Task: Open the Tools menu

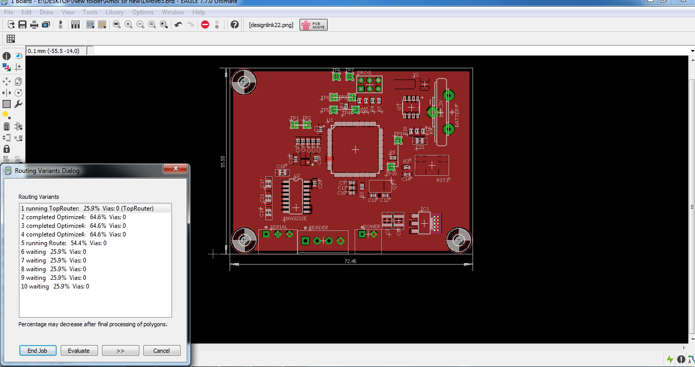Action: 90,12
